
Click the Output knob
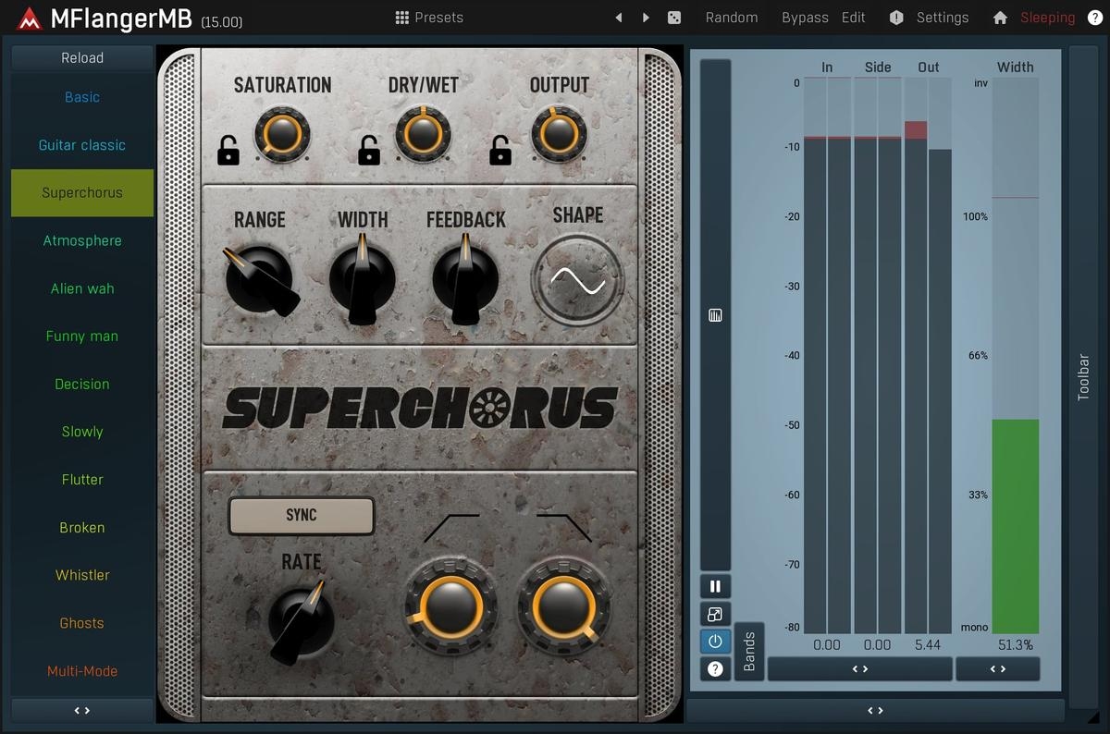[559, 134]
